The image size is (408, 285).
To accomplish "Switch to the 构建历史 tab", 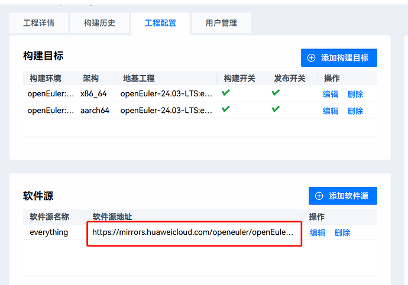I will pos(99,23).
